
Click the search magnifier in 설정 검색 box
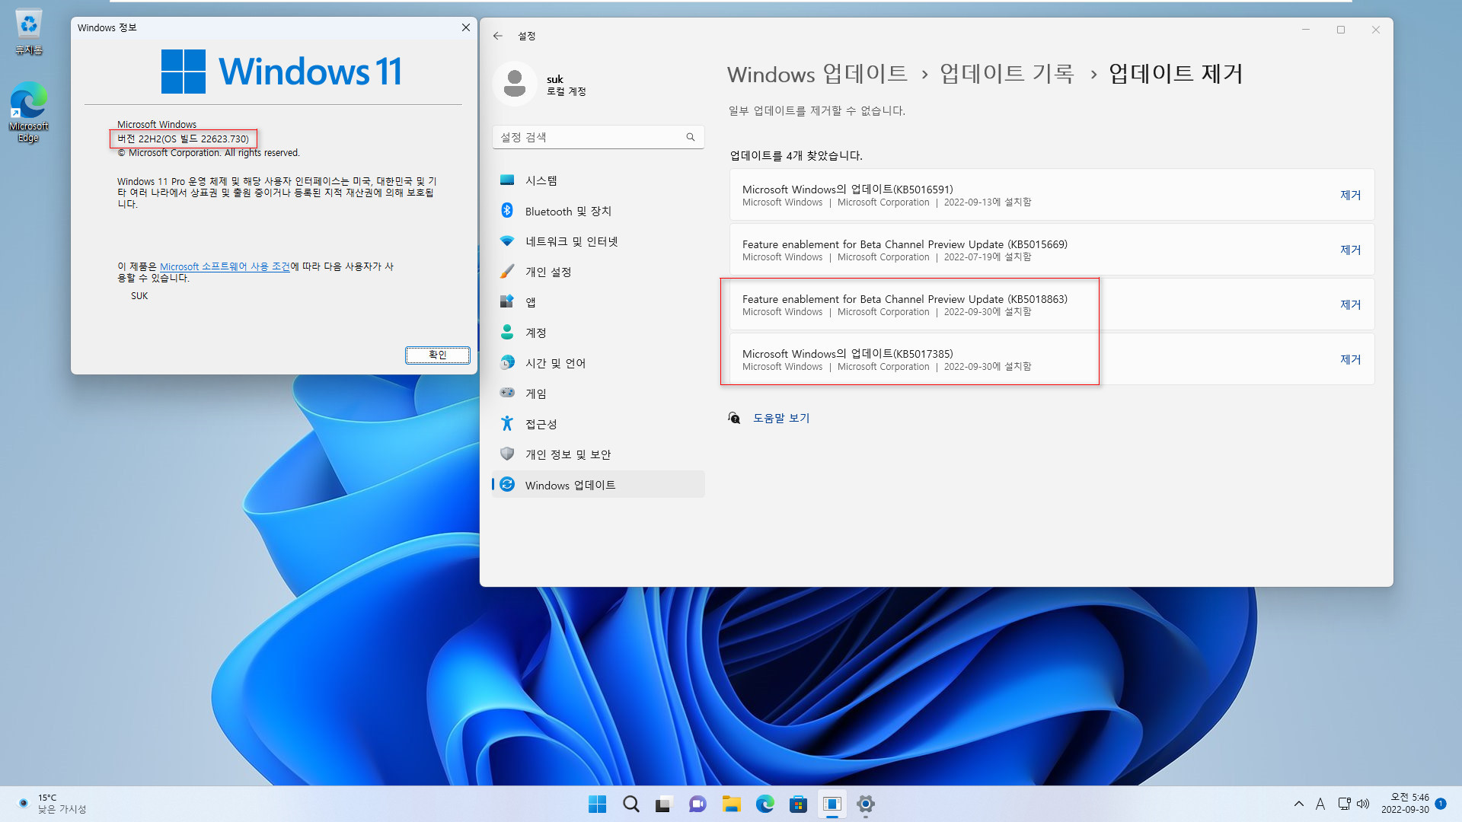(x=691, y=137)
